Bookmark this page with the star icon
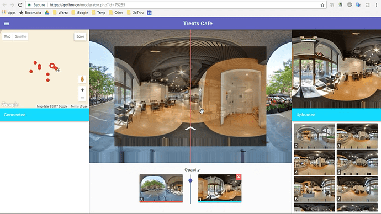Image resolution: width=381 pixels, height=214 pixels. [322, 5]
